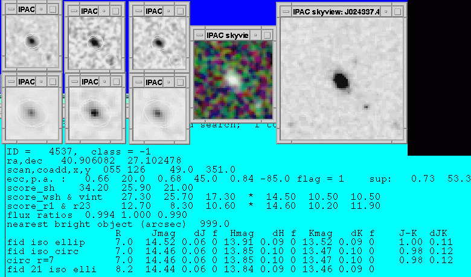Click the circled galaxy in the top-middle IPAC image

(95, 42)
